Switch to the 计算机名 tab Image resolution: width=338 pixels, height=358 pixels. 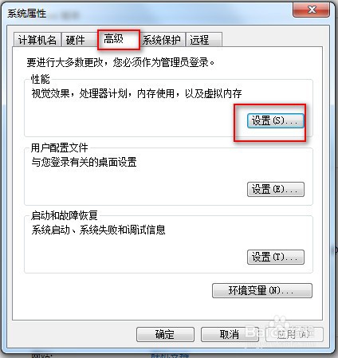pyautogui.click(x=37, y=40)
